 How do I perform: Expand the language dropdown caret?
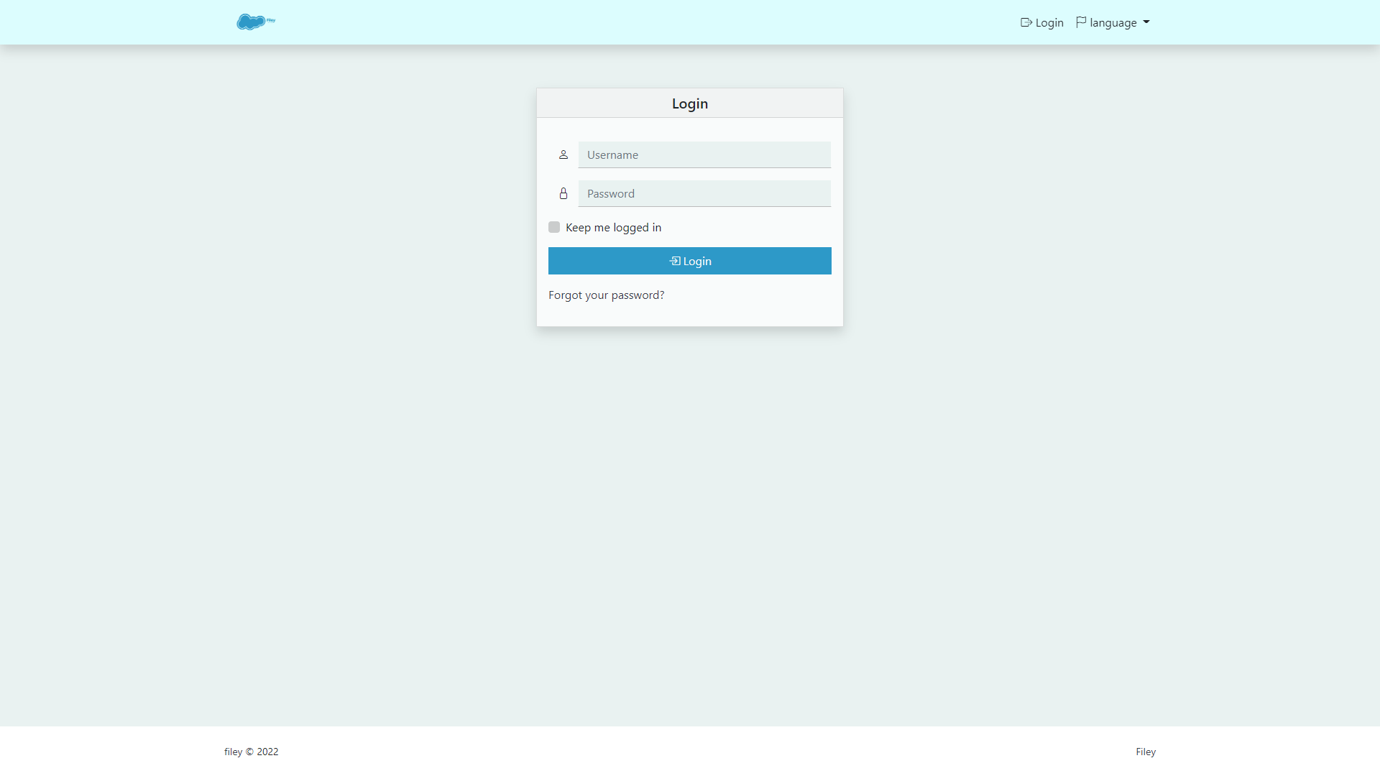point(1146,22)
